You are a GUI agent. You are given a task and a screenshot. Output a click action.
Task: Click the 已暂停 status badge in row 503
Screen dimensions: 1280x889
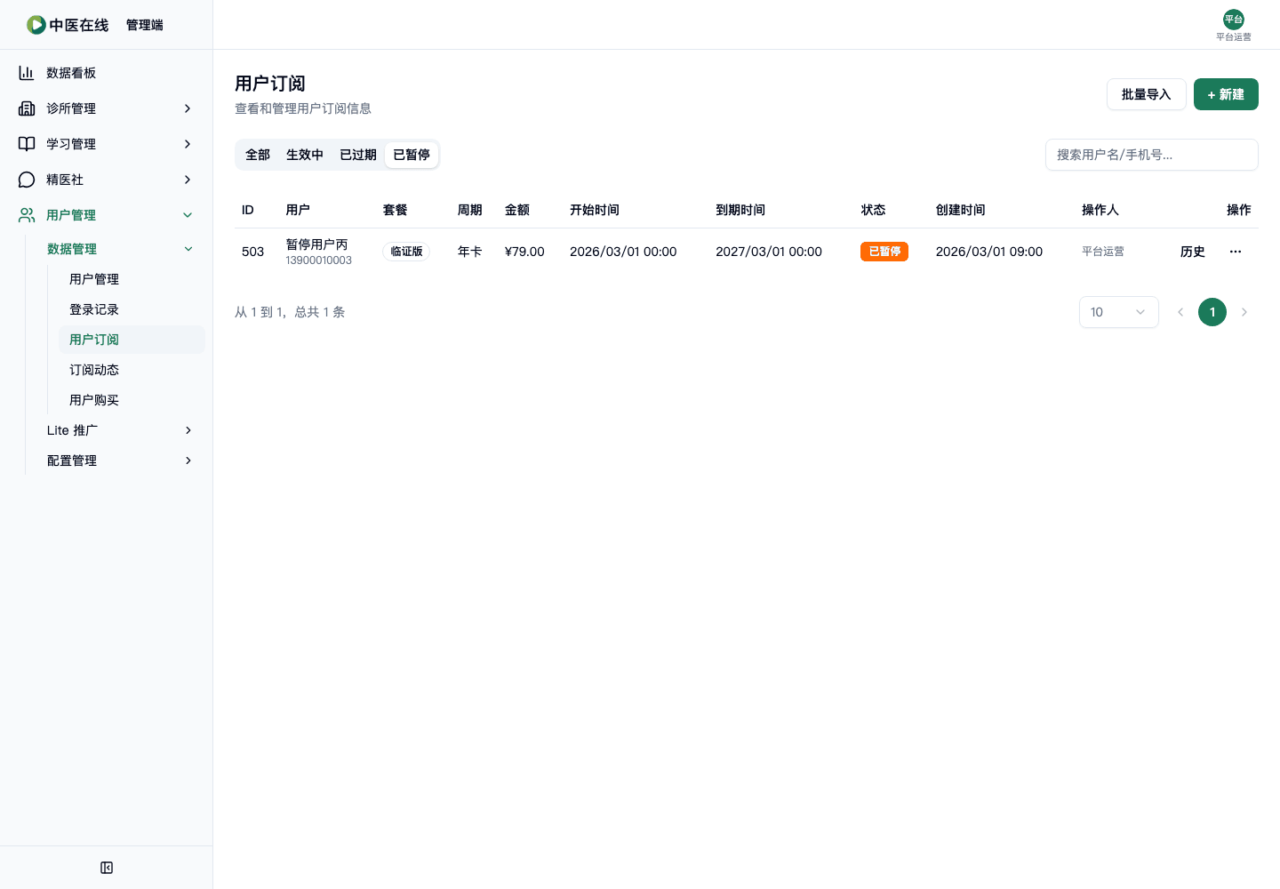click(x=884, y=252)
